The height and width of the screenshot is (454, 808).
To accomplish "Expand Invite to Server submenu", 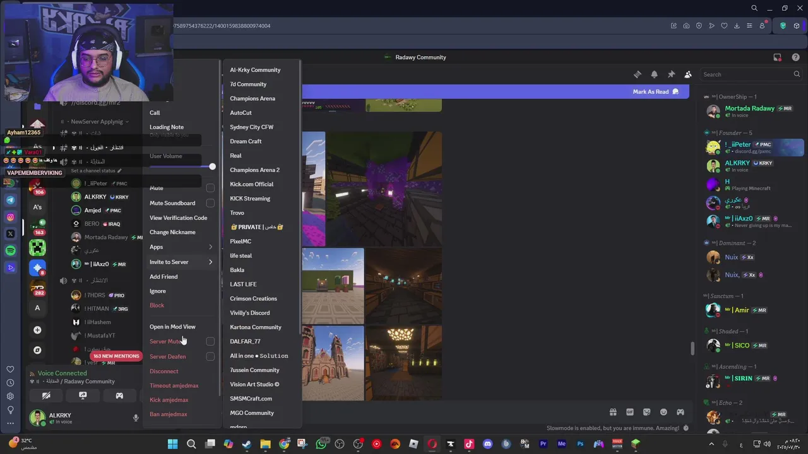I will (x=181, y=262).
